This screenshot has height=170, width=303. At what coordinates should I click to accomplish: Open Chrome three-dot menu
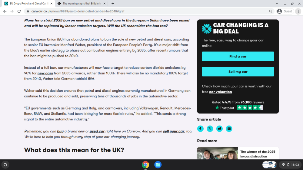click(x=298, y=11)
